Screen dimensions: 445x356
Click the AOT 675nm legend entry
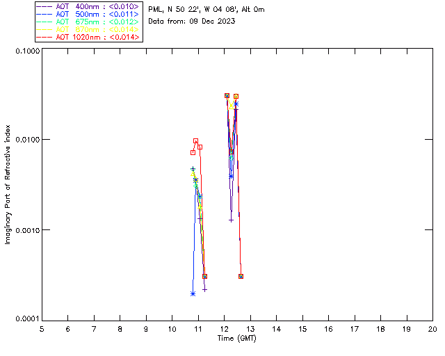point(88,22)
